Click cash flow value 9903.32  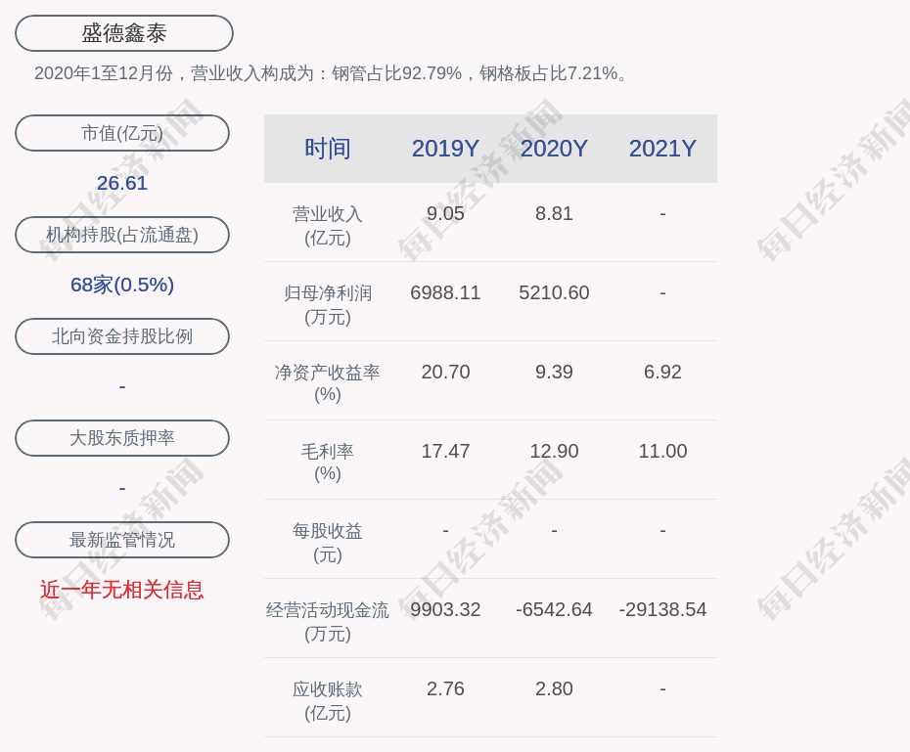pos(445,609)
